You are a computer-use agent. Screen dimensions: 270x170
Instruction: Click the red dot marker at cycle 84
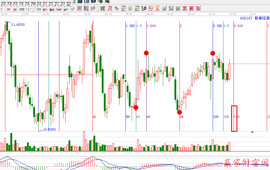(x=180, y=112)
